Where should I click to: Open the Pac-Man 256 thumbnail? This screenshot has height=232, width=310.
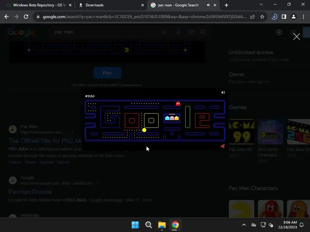coord(298,132)
